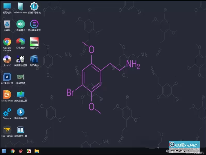Open the partition assistant taskbar icon
The width and height of the screenshot is (206, 155).
[x=29, y=151]
